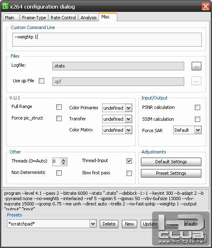
Task: Click the Threads (0=Auto) label
Action: coord(29,161)
